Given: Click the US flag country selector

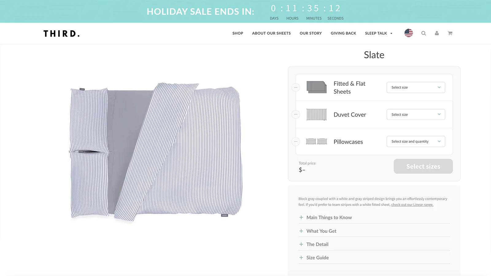Looking at the screenshot, I should 408,33.
